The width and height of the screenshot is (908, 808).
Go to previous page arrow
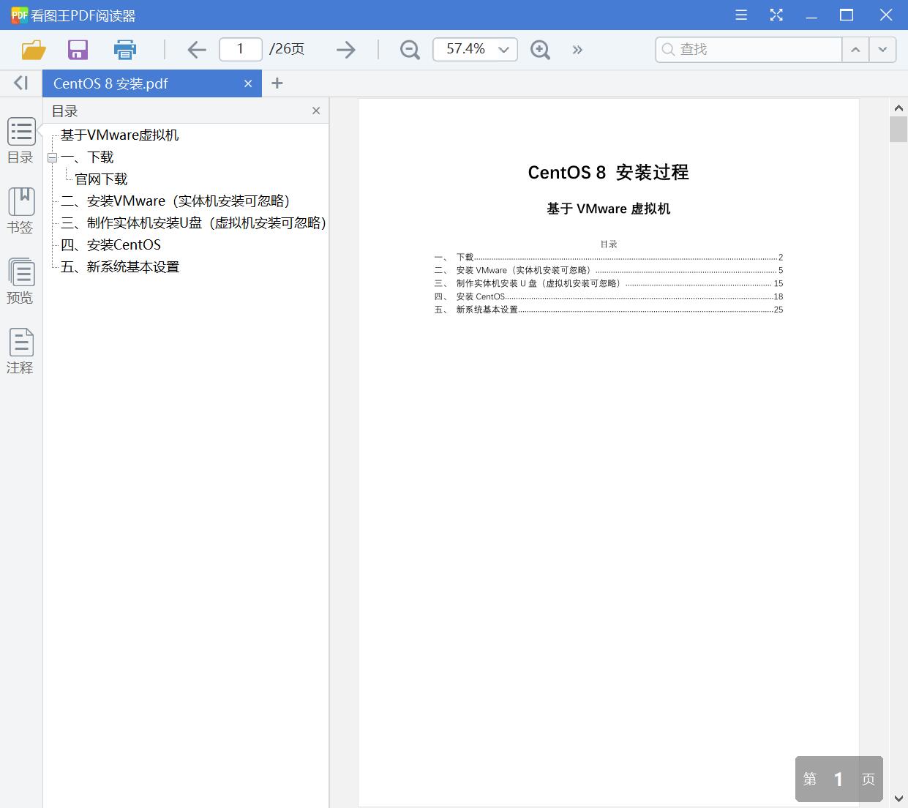point(197,50)
